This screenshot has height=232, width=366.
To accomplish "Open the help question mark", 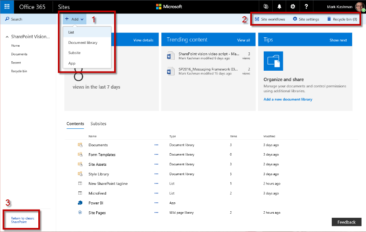I will point(306,7).
